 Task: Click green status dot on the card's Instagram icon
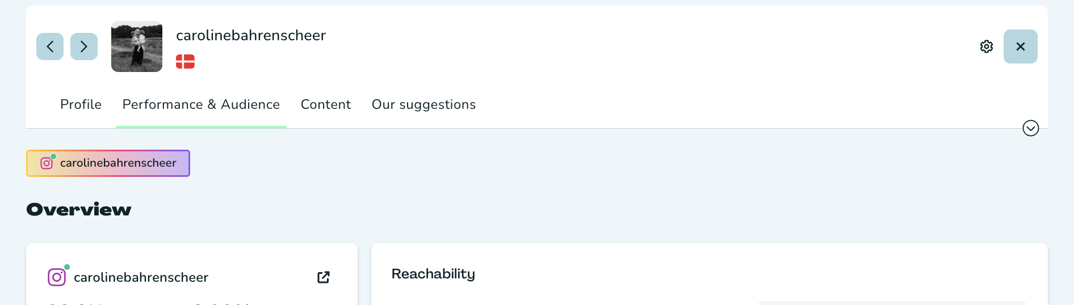[x=67, y=267]
